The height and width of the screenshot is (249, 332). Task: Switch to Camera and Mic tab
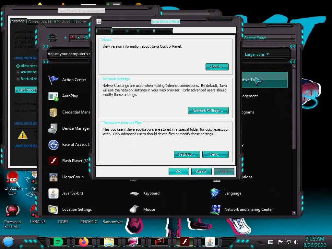(41, 22)
